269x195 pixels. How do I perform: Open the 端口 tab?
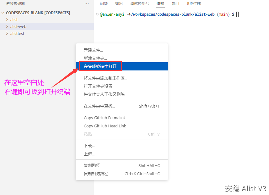(x=175, y=4)
